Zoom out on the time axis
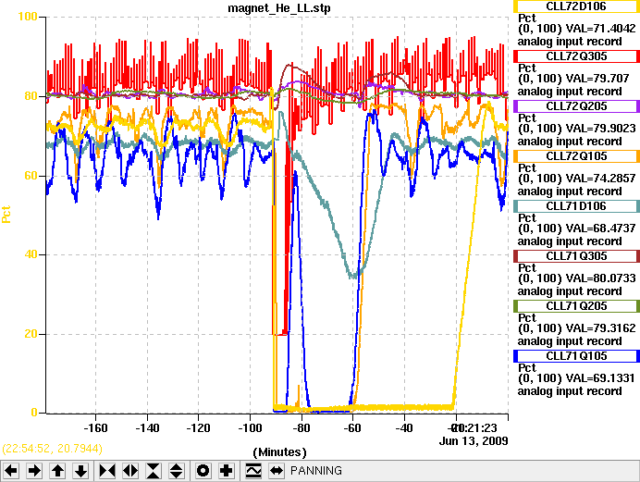Image resolution: width=640 pixels, height=482 pixels. (x=130, y=471)
